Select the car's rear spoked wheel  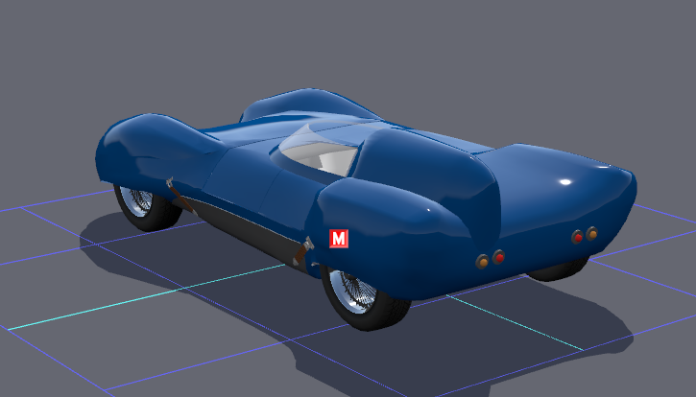364,298
